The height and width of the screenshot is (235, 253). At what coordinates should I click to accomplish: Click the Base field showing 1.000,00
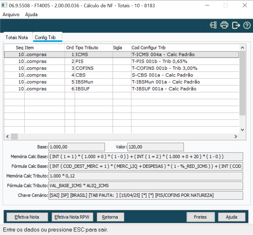tap(77, 147)
